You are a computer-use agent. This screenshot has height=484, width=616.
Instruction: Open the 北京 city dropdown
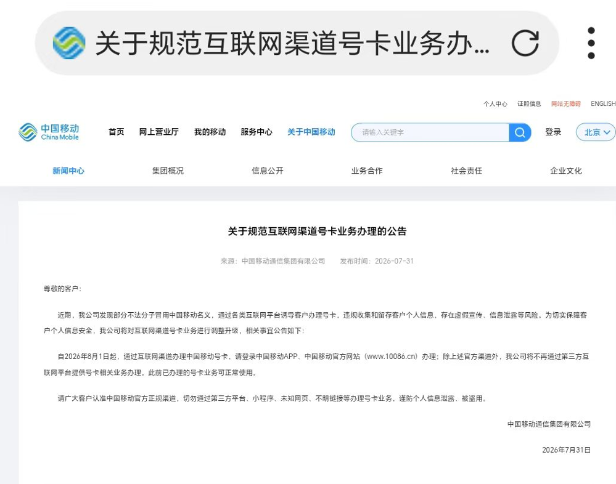pyautogui.click(x=596, y=132)
